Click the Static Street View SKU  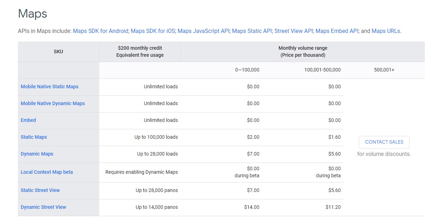tap(40, 190)
